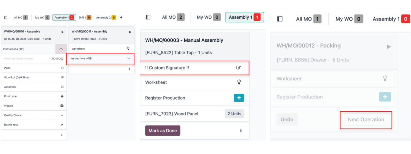Open the Custom Signature edit icon

pos(238,68)
